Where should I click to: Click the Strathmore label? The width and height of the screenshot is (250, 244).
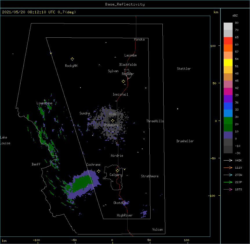click(150, 176)
